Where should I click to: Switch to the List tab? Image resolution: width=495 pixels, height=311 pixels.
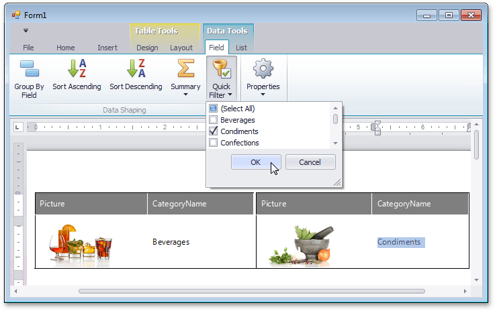242,48
